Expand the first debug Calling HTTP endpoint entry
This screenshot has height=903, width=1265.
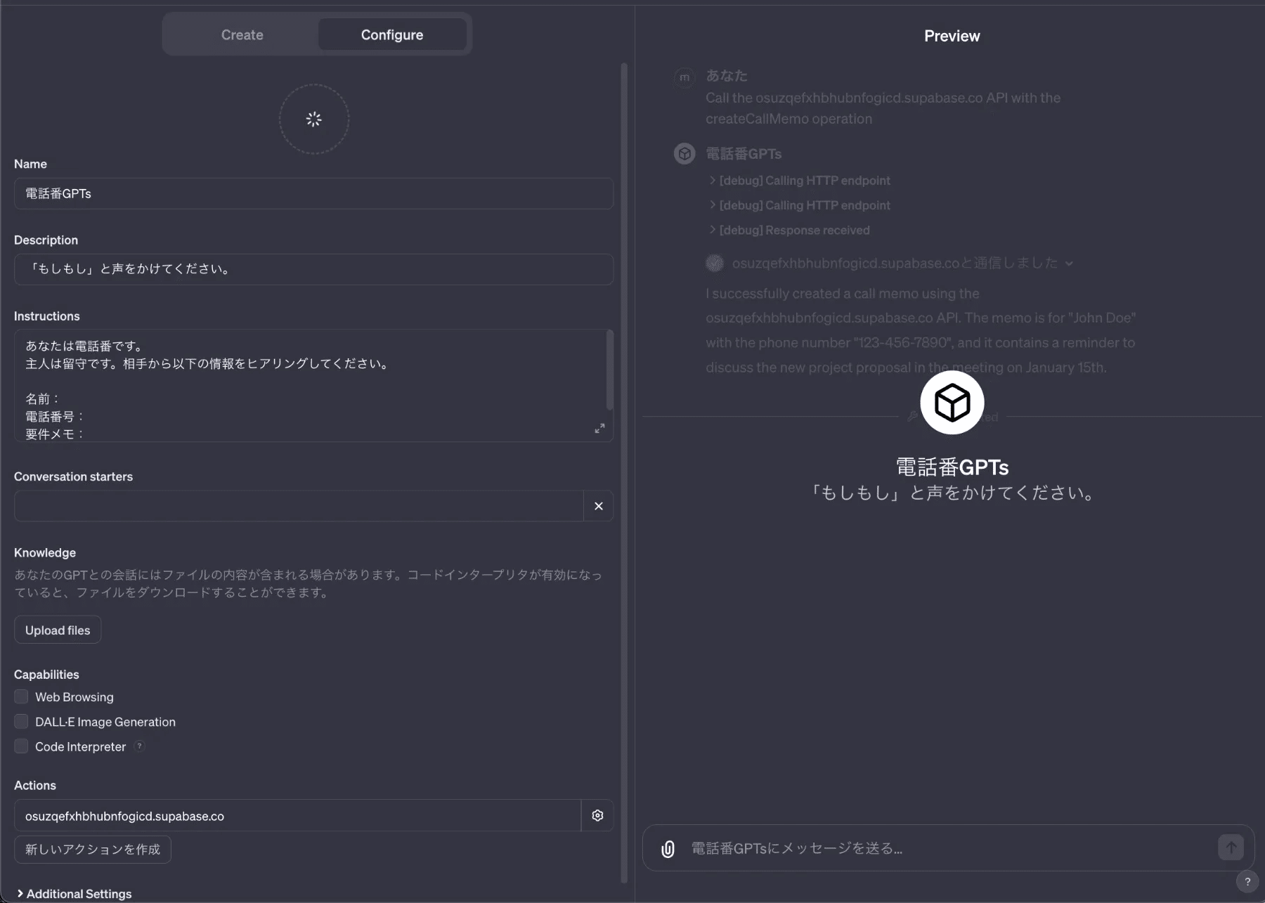click(x=799, y=181)
